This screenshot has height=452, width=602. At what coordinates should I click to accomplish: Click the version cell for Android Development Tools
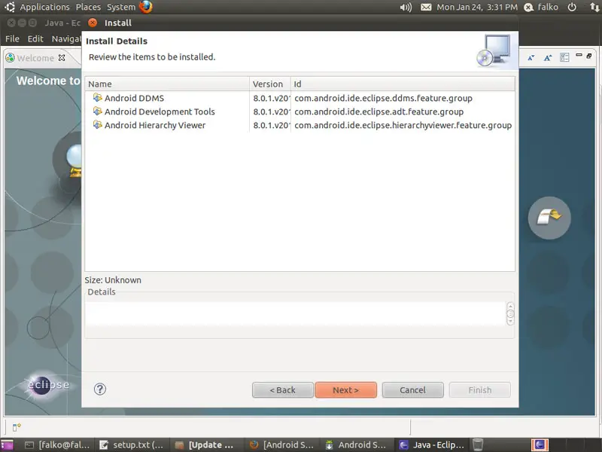click(272, 111)
